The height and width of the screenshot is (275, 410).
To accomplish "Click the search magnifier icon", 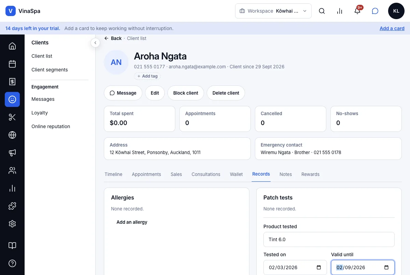I will click(322, 11).
